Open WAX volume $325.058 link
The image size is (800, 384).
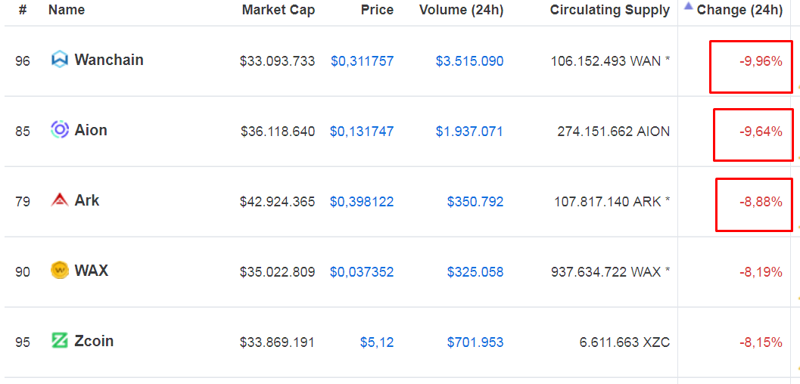point(475,272)
